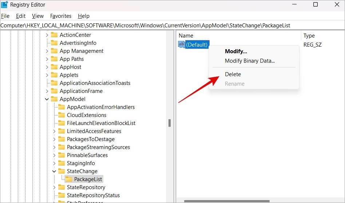345x203 pixels.
Task: Click the Applets folder icon
Action: 54,75
